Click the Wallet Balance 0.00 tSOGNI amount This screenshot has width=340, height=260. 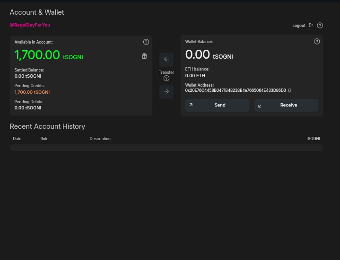[x=209, y=54]
